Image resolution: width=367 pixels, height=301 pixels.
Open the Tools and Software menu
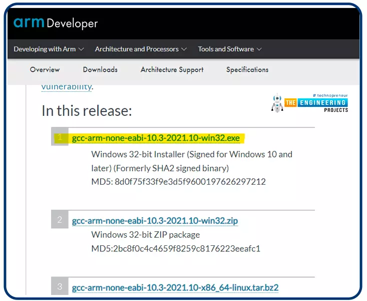(226, 49)
